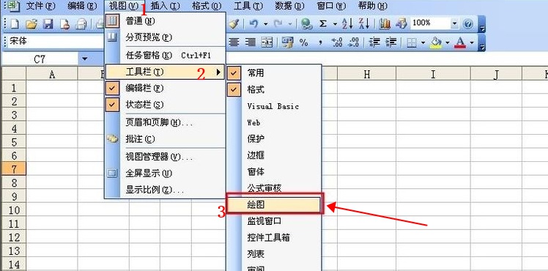Click the Increase Decimal icon
The image size is (548, 271).
337,42
